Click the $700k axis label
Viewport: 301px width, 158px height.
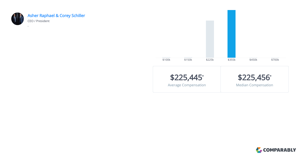[x=275, y=60]
